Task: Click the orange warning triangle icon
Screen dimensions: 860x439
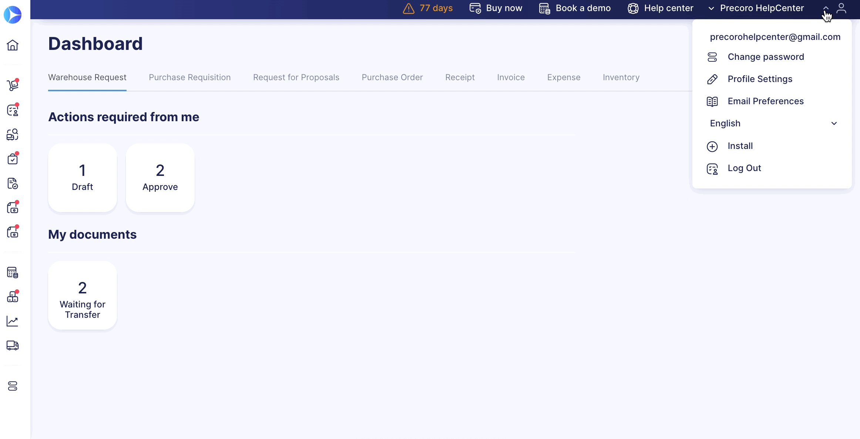Action: tap(409, 8)
